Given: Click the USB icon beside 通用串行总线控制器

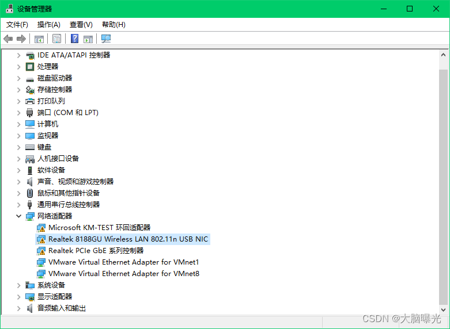Looking at the screenshot, I should 29,205.
